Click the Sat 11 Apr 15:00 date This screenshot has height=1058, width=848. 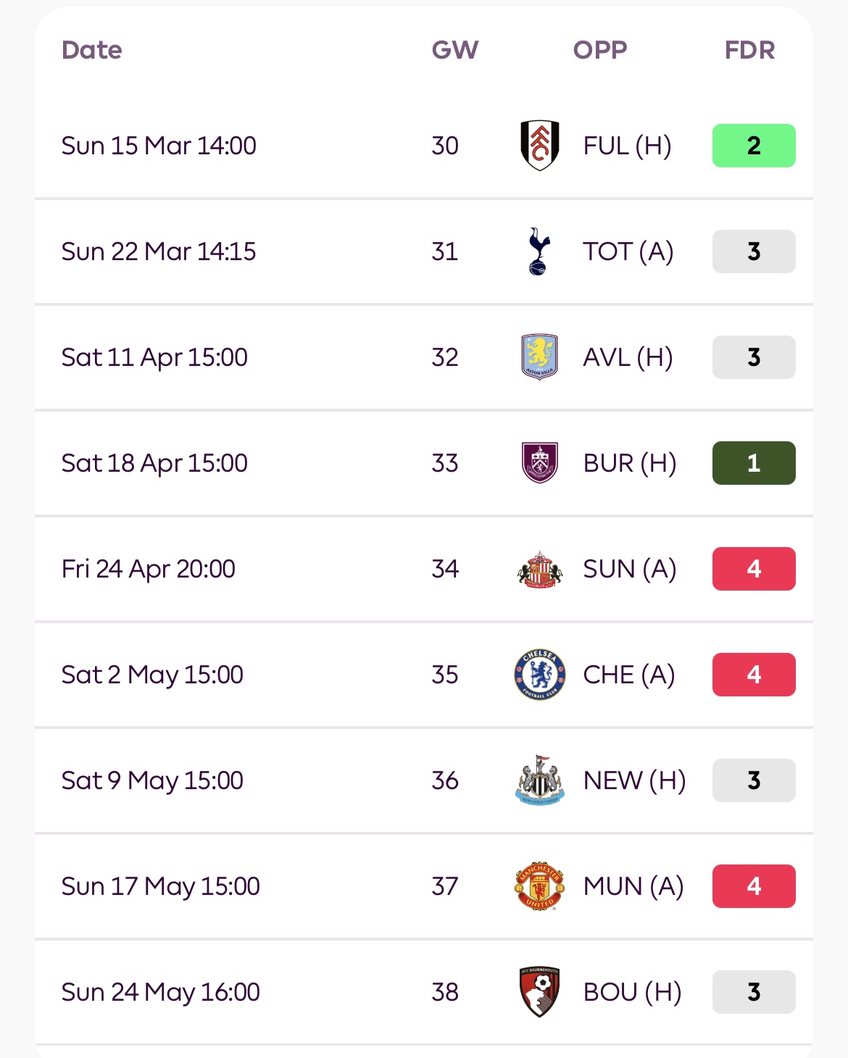pyautogui.click(x=154, y=357)
